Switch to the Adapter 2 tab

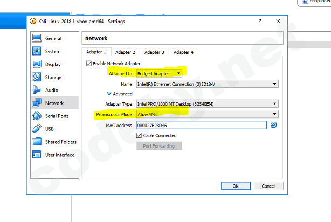click(x=125, y=52)
